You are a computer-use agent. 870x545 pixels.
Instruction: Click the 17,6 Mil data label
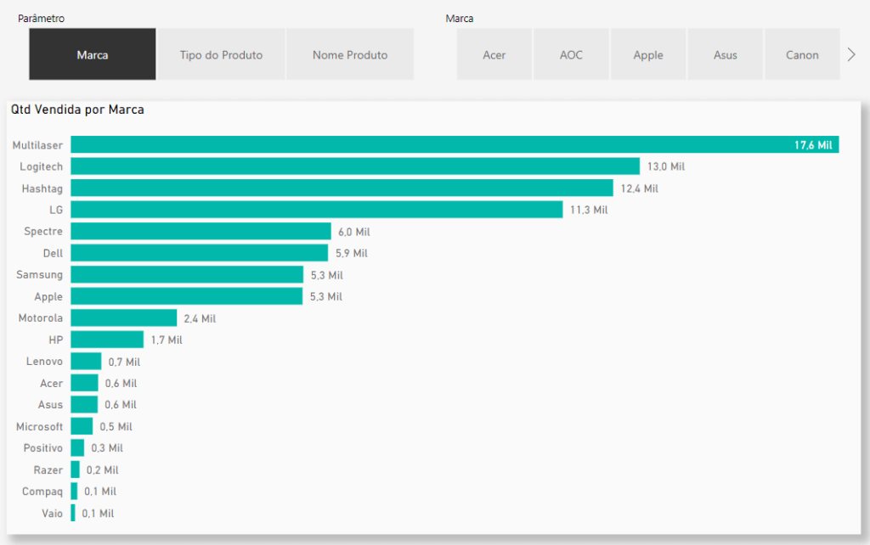[813, 145]
